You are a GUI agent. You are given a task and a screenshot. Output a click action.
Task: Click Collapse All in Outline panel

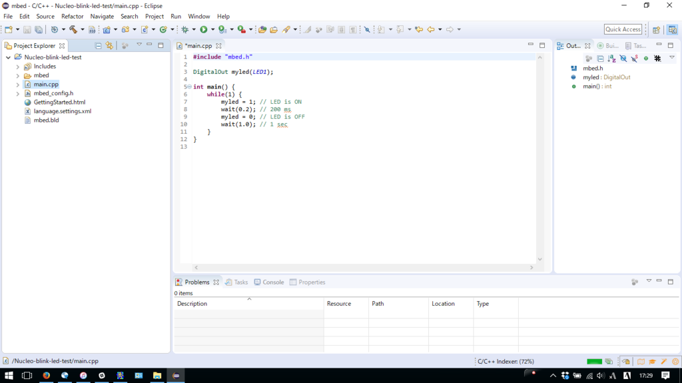[x=600, y=59]
